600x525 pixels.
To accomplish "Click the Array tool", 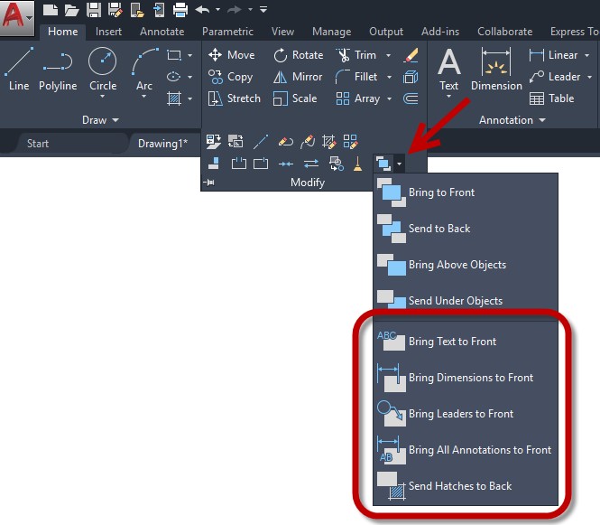I will (358, 98).
